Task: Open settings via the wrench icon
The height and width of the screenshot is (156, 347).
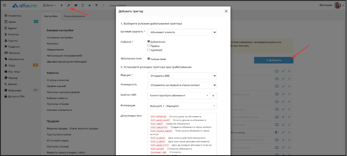Action: pyautogui.click(x=69, y=5)
